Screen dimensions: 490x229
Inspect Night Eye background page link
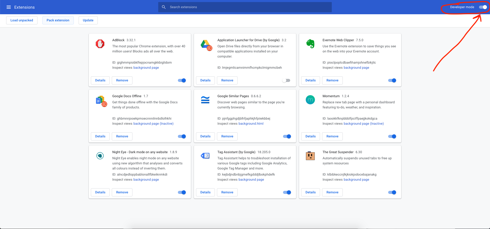click(146, 180)
